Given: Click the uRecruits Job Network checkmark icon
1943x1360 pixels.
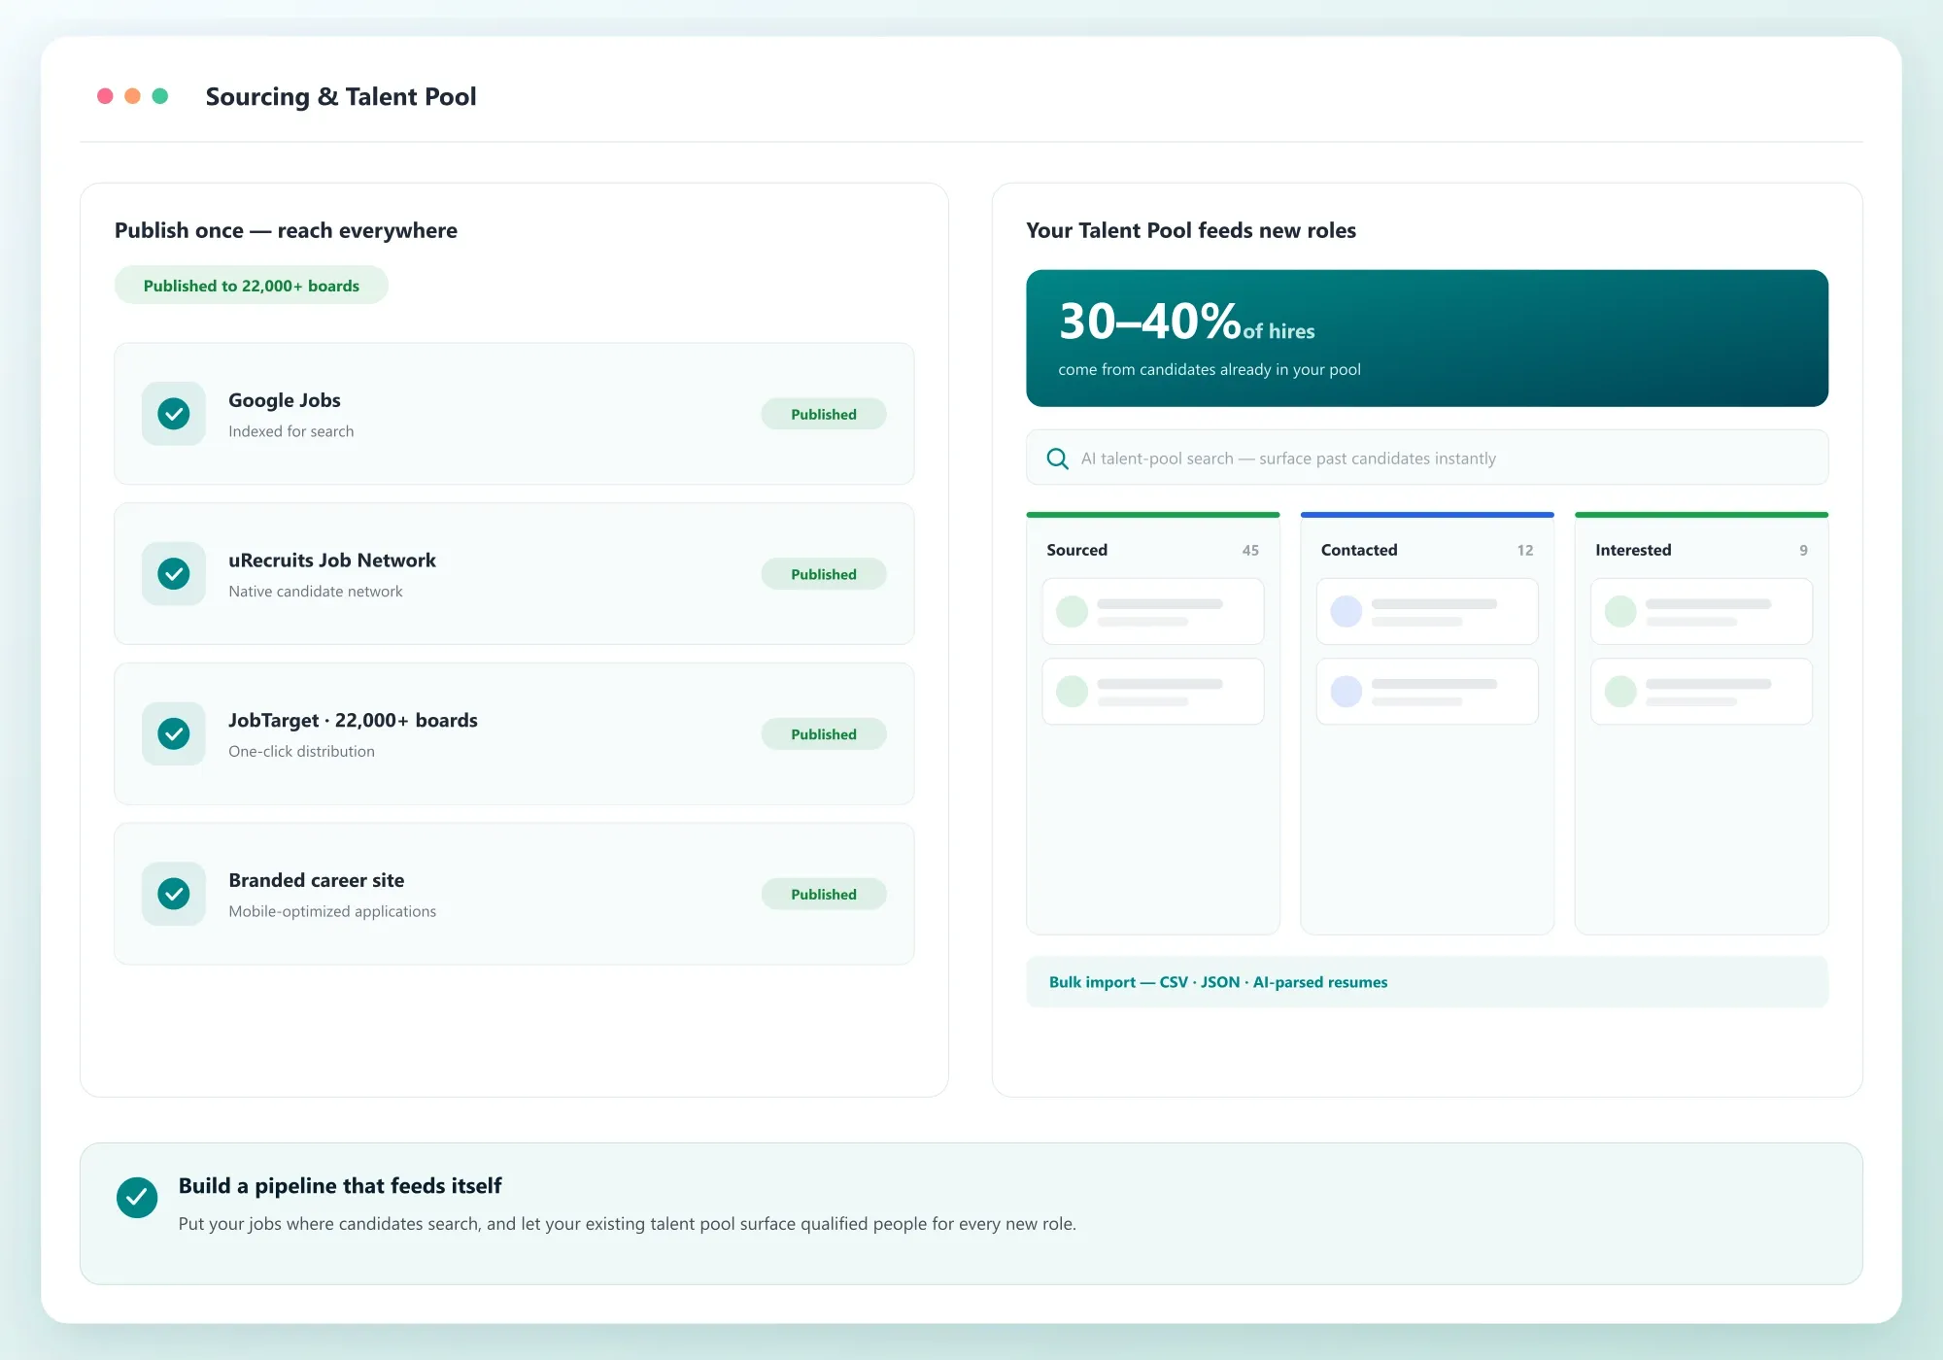Looking at the screenshot, I should [x=174, y=574].
